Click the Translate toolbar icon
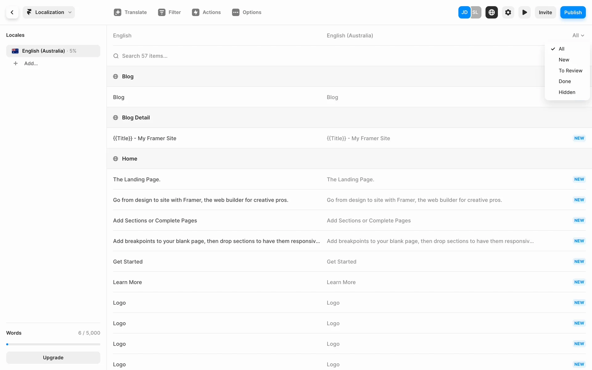 [117, 12]
